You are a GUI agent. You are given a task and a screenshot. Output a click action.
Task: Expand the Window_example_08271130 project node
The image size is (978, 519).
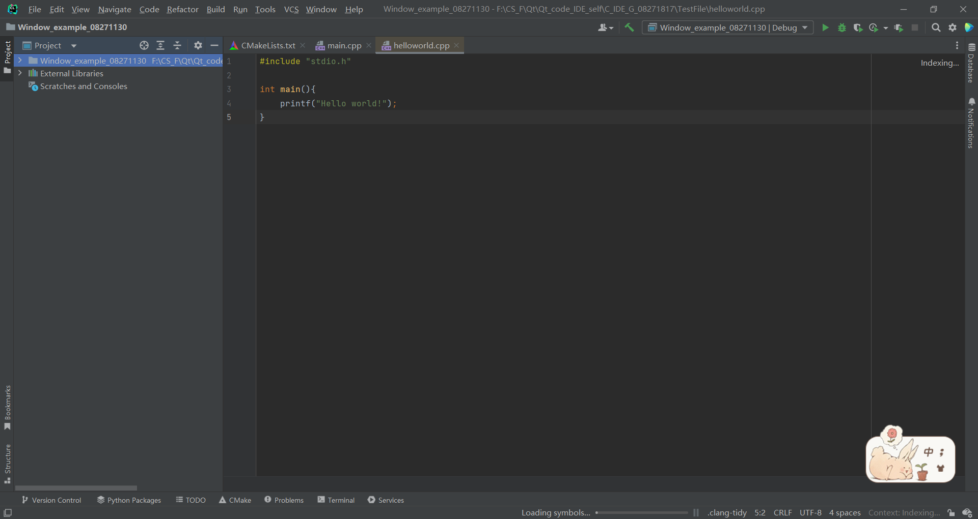tap(20, 61)
